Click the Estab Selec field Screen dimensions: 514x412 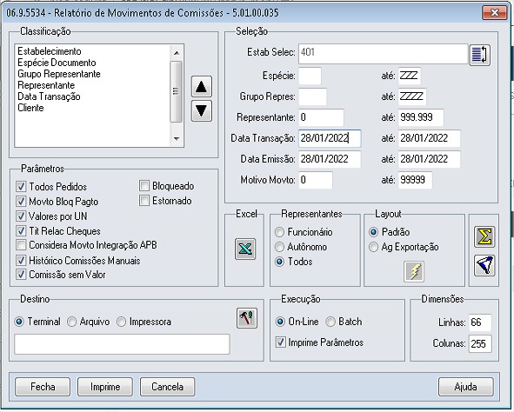tap(383, 54)
